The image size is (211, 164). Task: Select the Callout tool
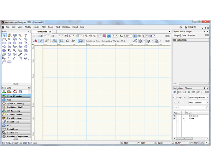coord(4,39)
